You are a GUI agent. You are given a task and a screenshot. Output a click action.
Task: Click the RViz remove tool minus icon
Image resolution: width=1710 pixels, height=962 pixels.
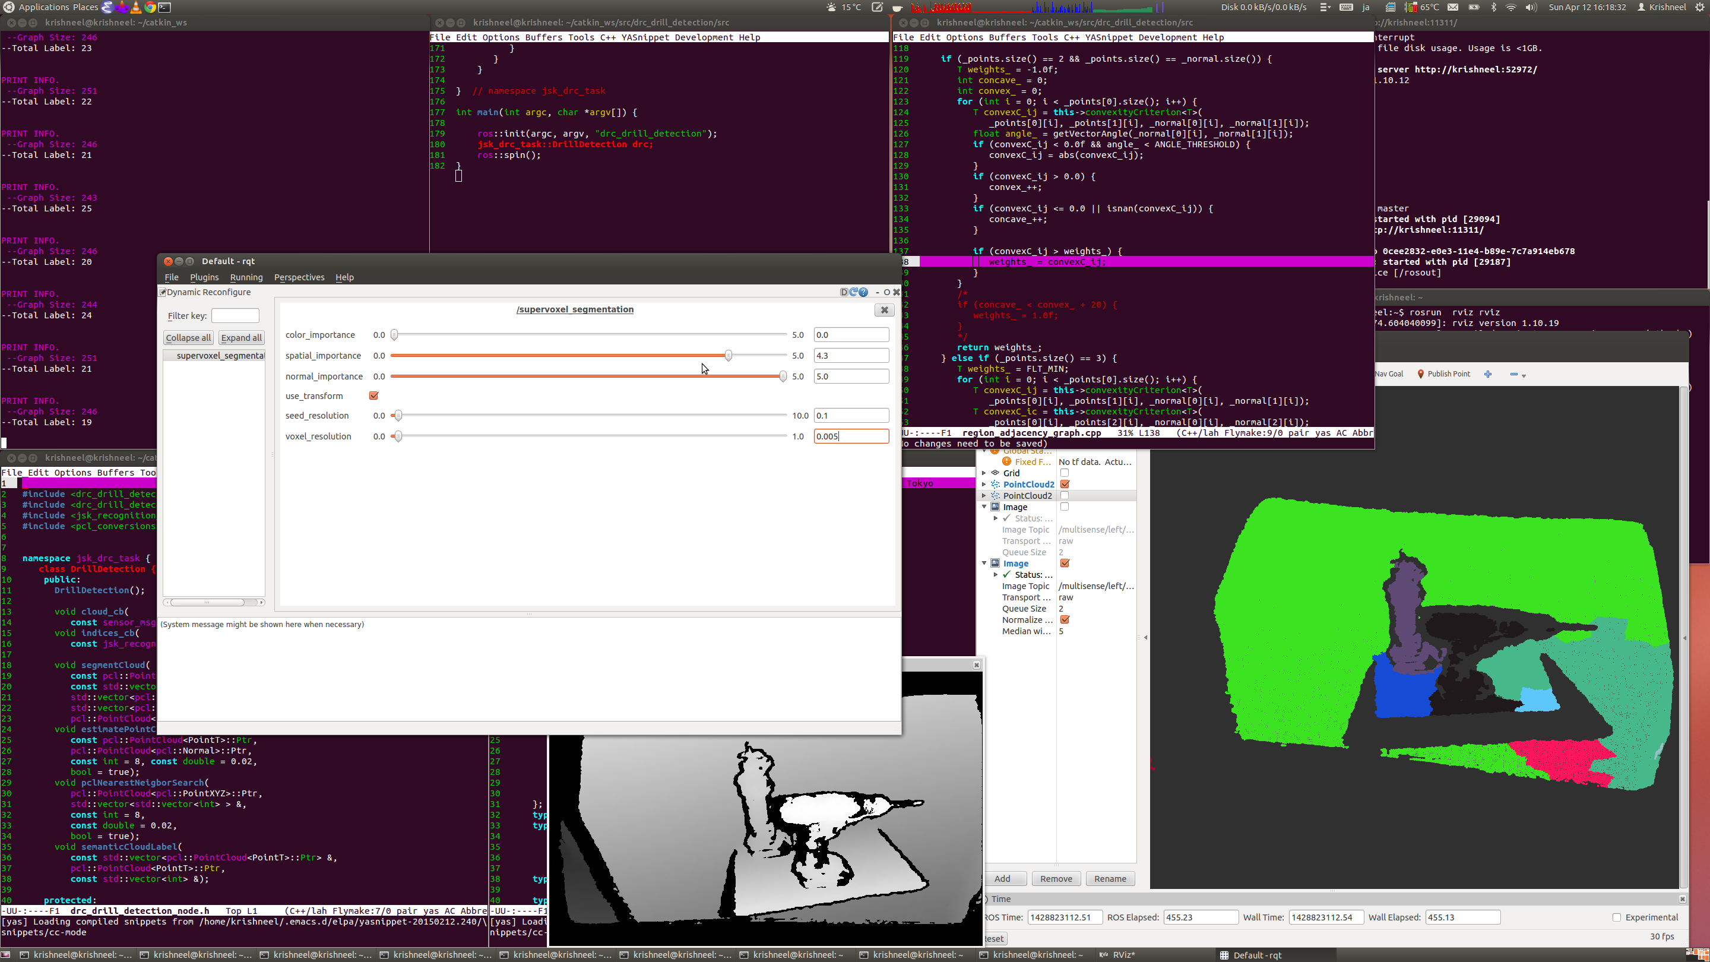click(x=1513, y=375)
